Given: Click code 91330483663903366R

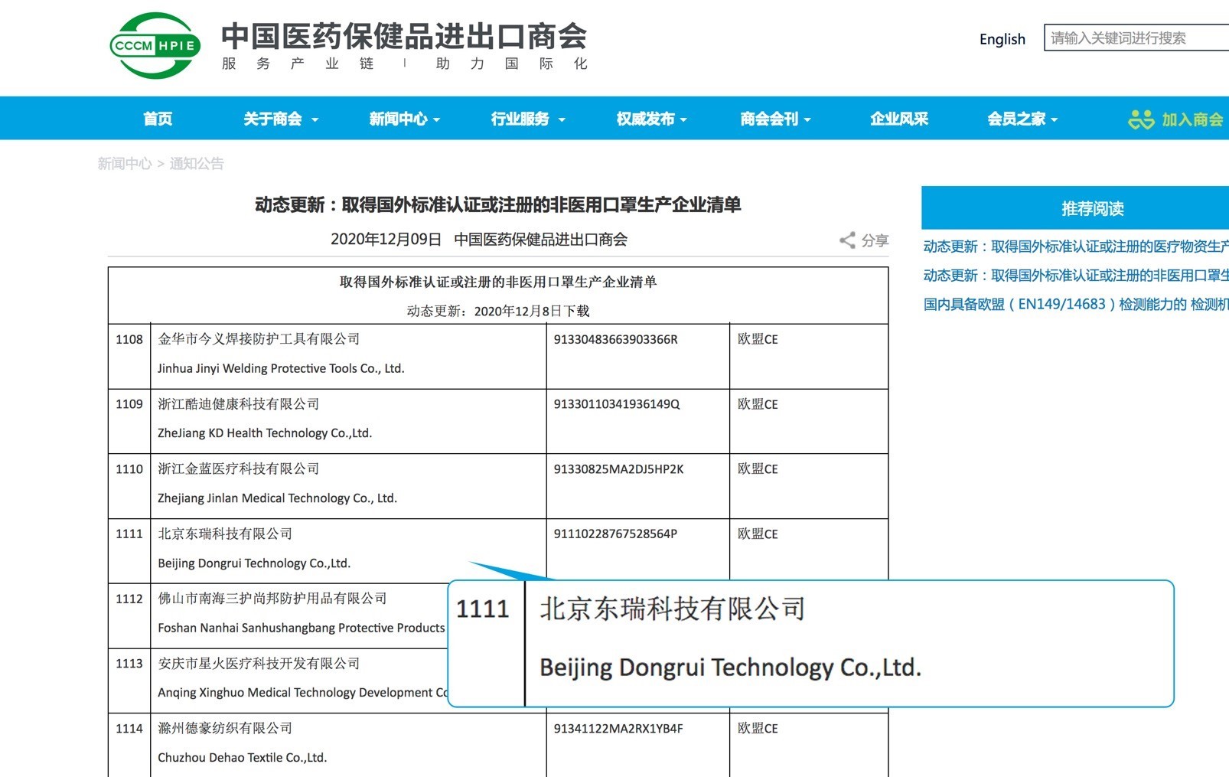Looking at the screenshot, I should tap(616, 339).
